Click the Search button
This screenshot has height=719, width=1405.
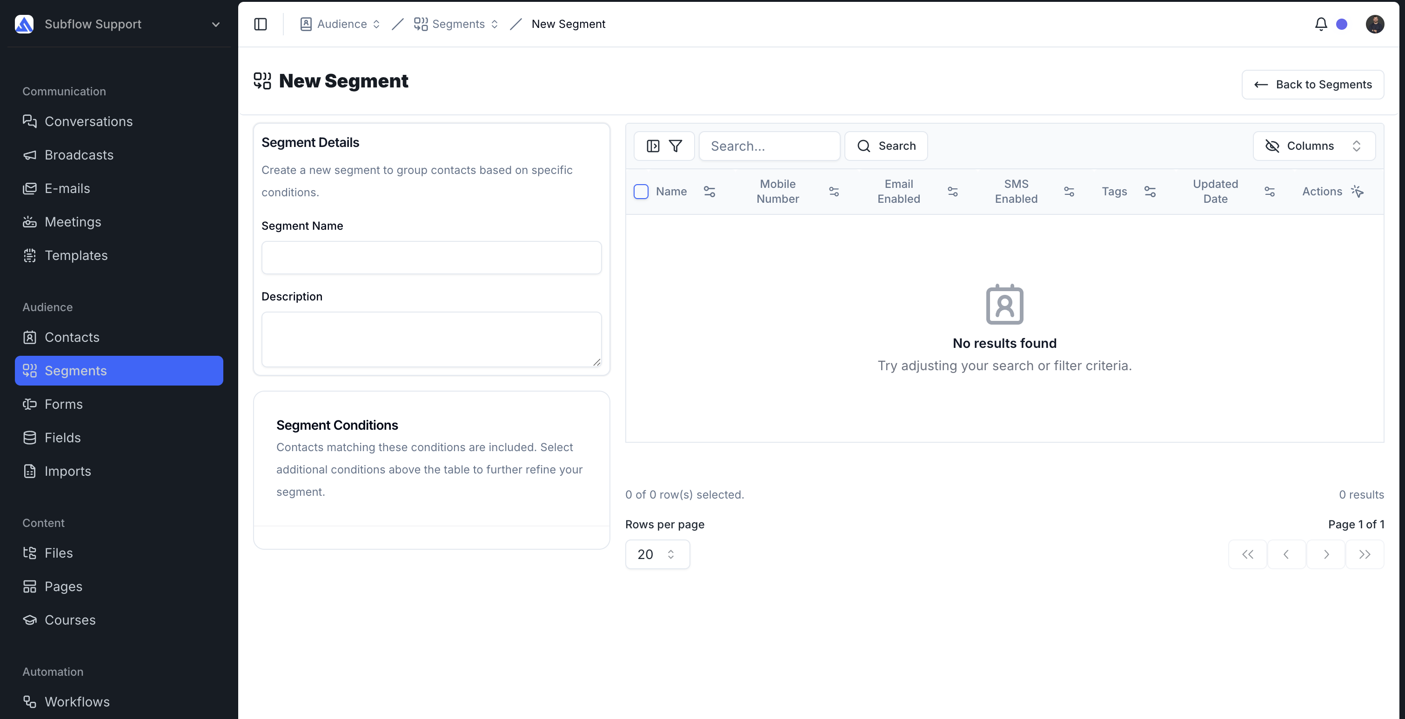click(886, 146)
